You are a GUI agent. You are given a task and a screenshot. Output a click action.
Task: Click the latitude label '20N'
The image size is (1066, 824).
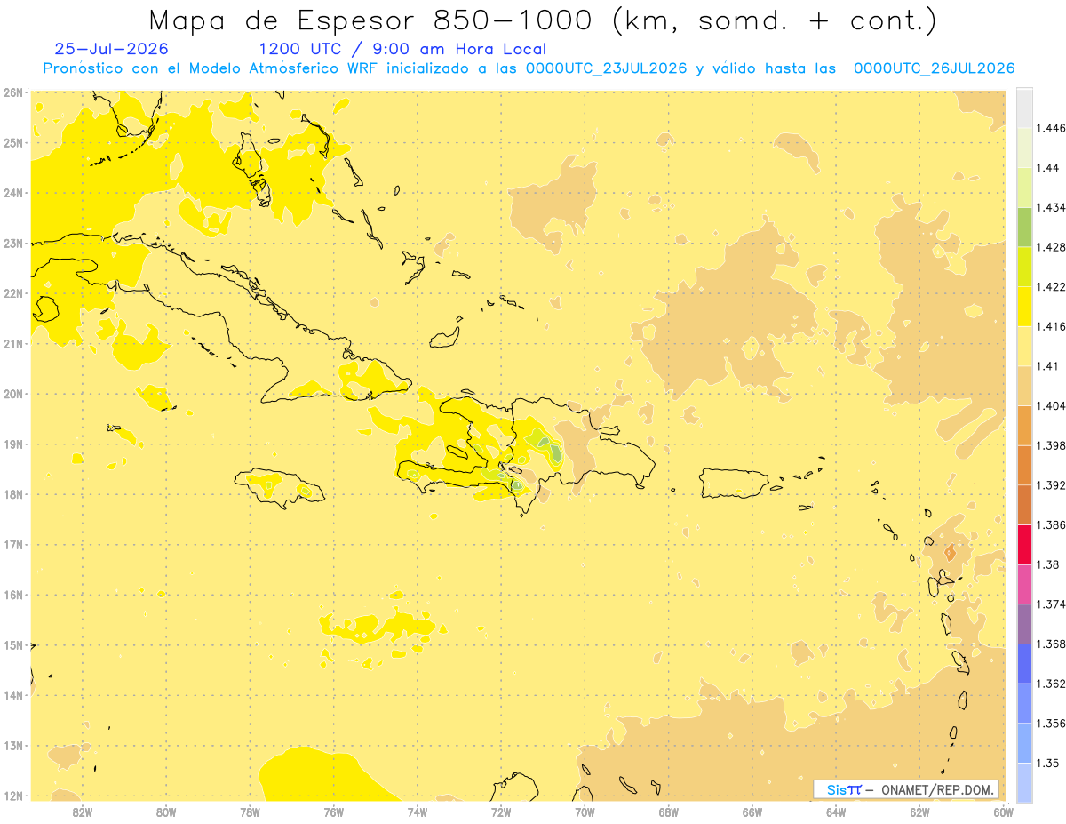tap(13, 394)
